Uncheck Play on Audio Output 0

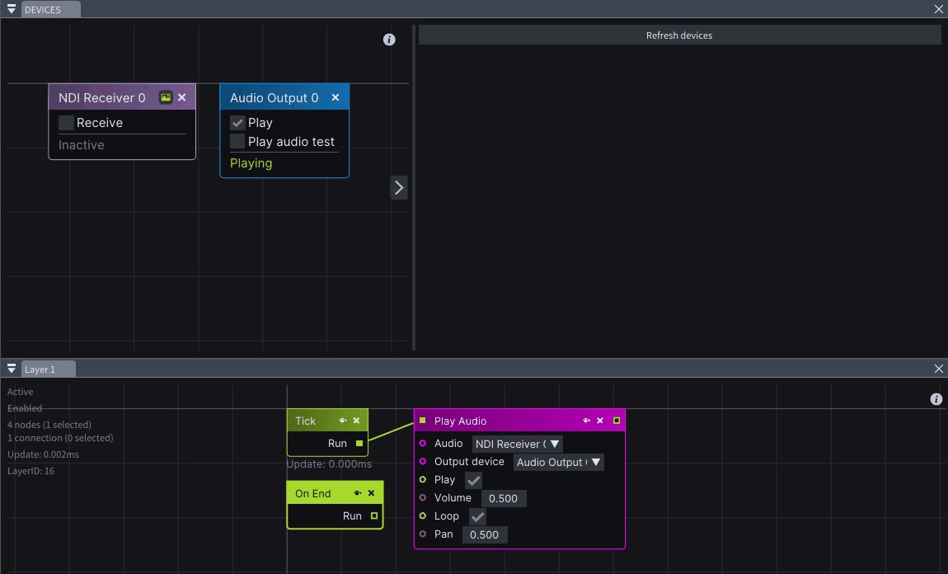[x=237, y=123]
